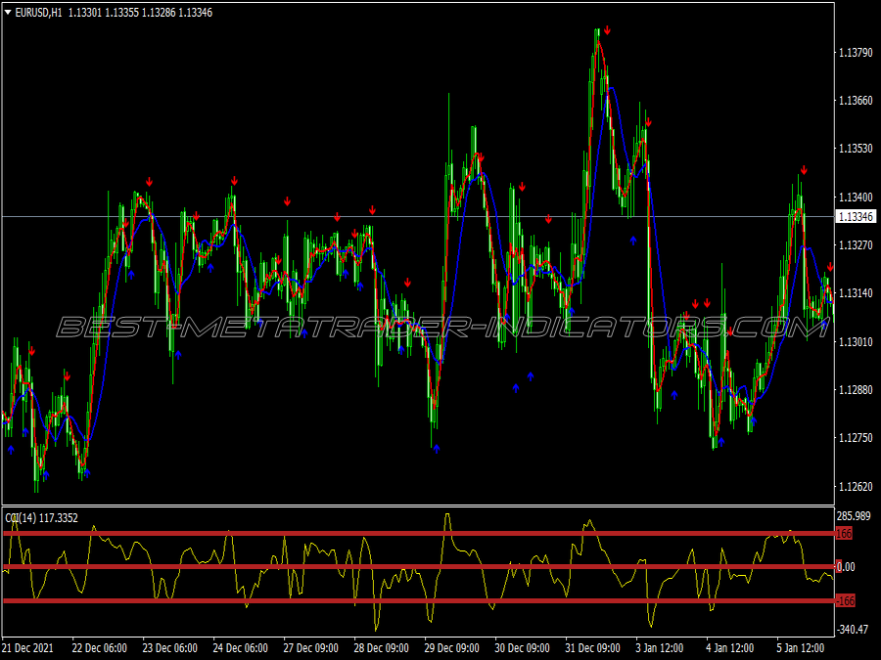Screen dimensions: 881x660
Task: Click the 1.13660 price scale value
Action: pyautogui.click(x=856, y=101)
